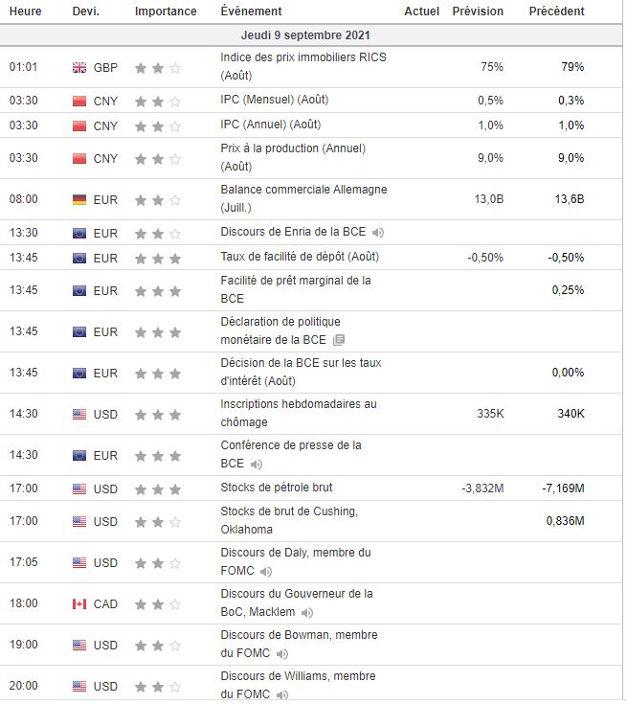The height and width of the screenshot is (704, 627).
Task: Click the Heure column header
Action: 25,11
